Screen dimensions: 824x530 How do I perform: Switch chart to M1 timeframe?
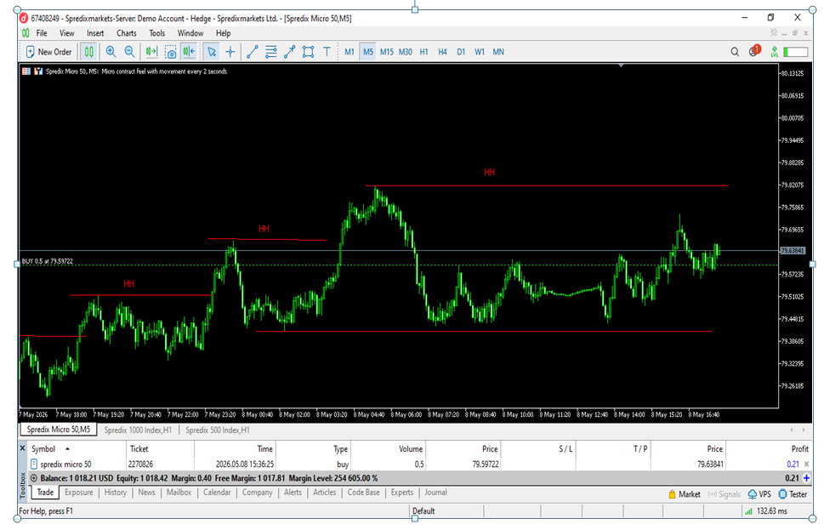pyautogui.click(x=349, y=52)
